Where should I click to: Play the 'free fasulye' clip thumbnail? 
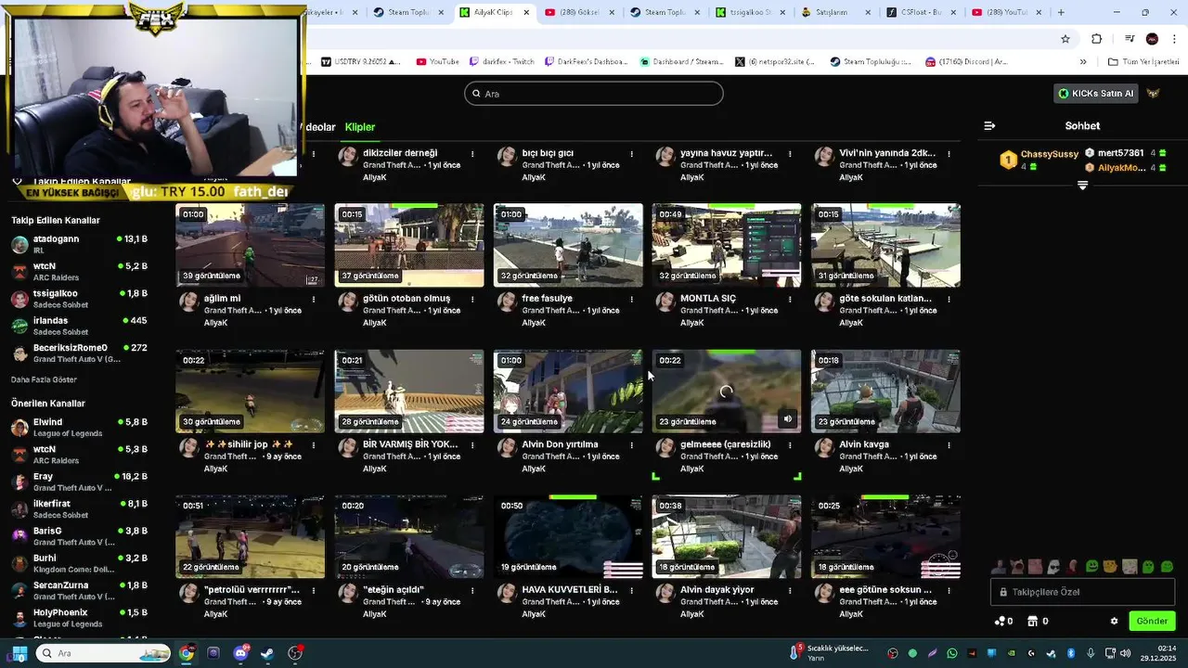(568, 245)
